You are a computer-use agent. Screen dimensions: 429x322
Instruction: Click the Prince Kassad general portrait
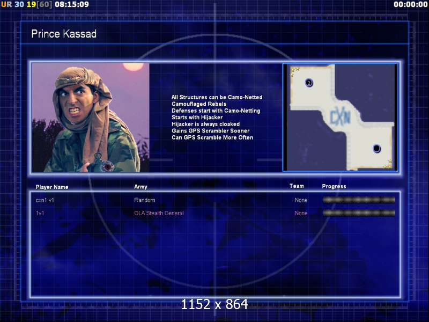click(x=91, y=118)
